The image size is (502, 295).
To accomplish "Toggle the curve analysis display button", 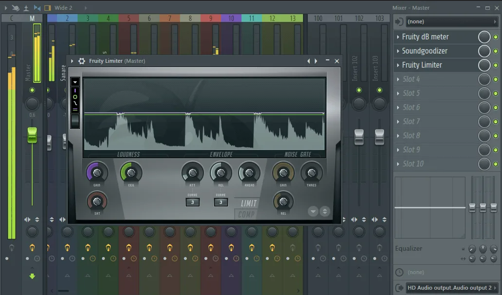I will click(x=75, y=103).
